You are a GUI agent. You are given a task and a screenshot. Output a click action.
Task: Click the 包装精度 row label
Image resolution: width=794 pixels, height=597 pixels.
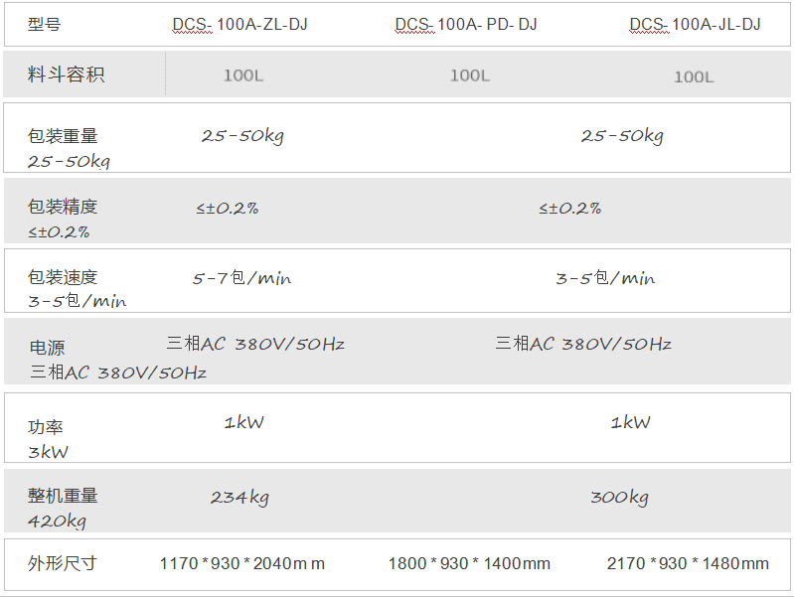[63, 207]
